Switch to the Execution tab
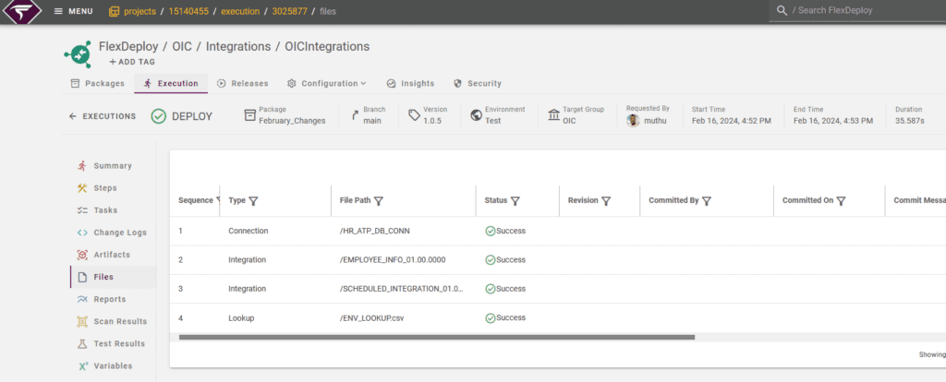Viewport: 946px width, 382px height. pos(171,84)
